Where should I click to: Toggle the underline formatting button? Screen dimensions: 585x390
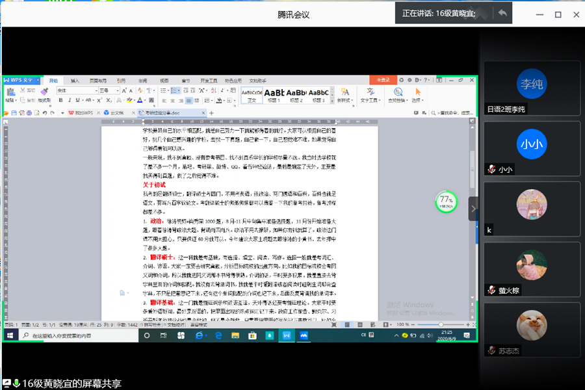click(x=78, y=101)
